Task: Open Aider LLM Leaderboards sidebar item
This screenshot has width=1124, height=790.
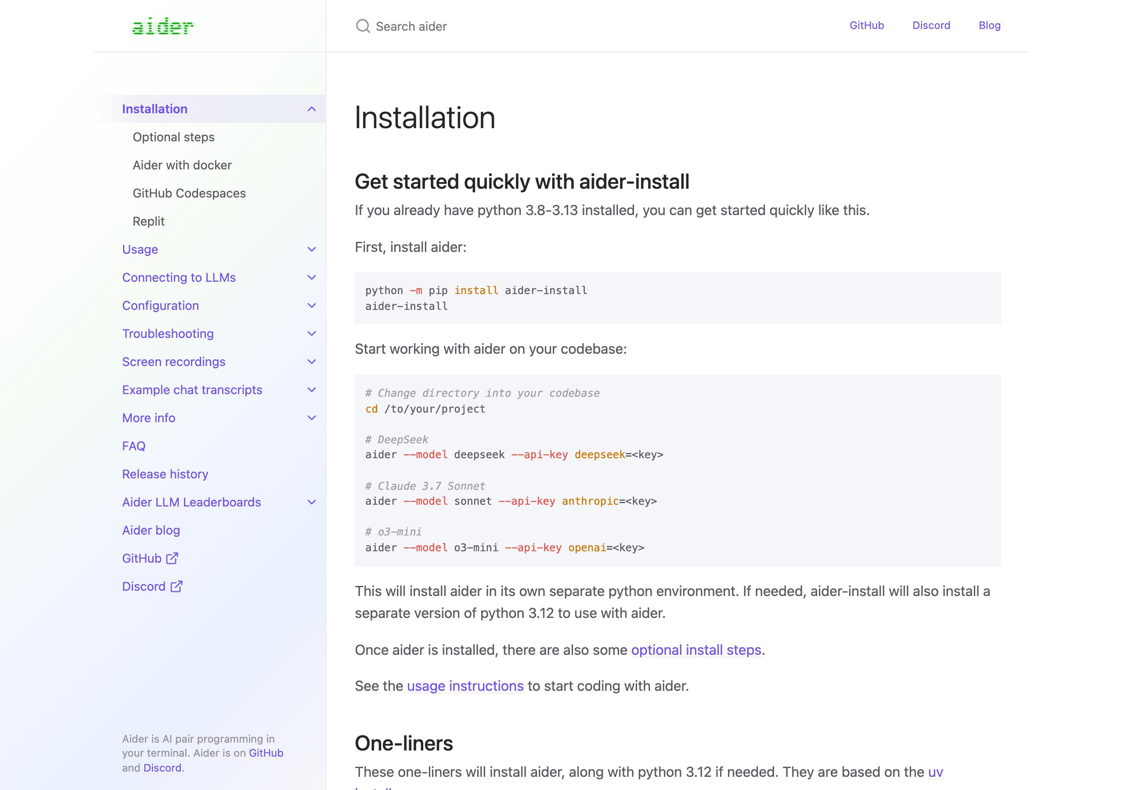Action: [191, 502]
